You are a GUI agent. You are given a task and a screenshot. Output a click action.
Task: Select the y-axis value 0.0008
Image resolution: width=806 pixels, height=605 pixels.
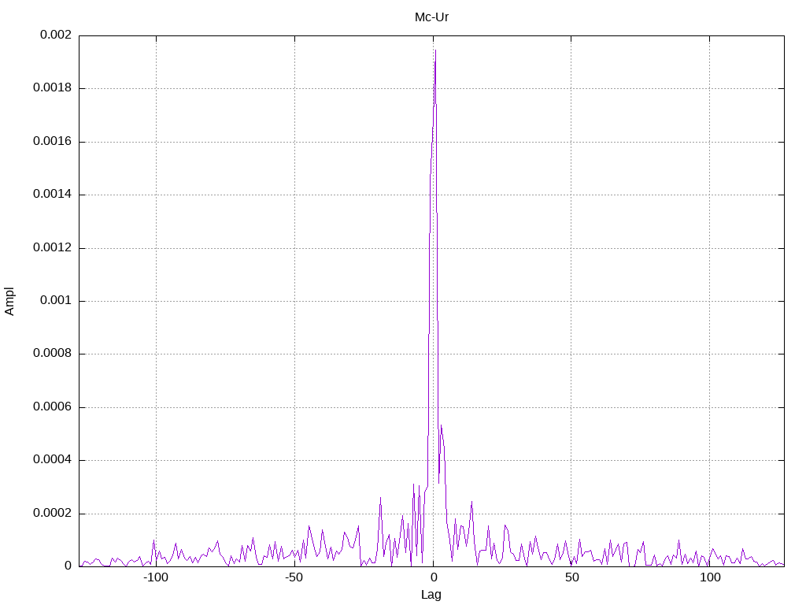(53, 354)
